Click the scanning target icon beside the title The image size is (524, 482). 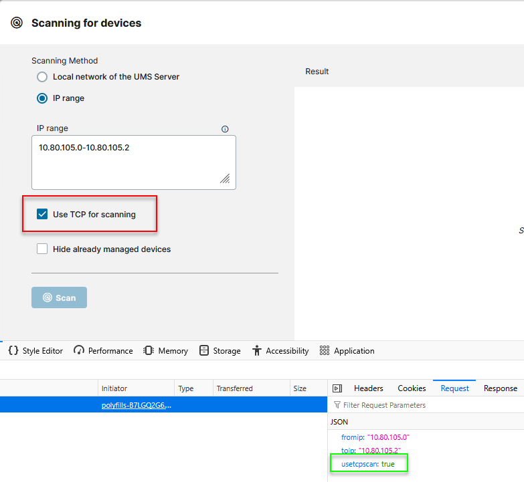pos(17,23)
